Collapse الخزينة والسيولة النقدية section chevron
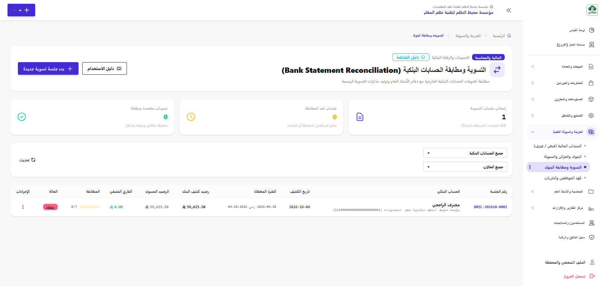Viewport: 603px width, 286px height. [x=533, y=132]
